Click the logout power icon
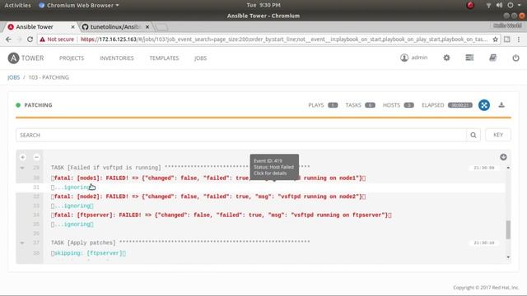The image size is (527, 296). (515, 58)
